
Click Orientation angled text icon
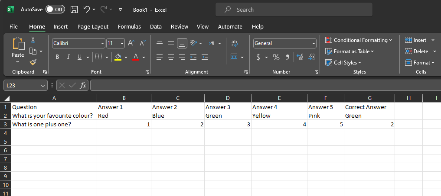coord(193,43)
